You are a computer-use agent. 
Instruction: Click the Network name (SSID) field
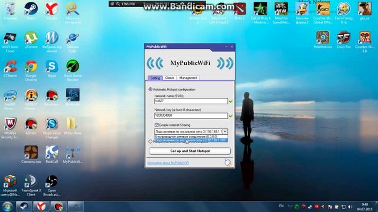(191, 101)
